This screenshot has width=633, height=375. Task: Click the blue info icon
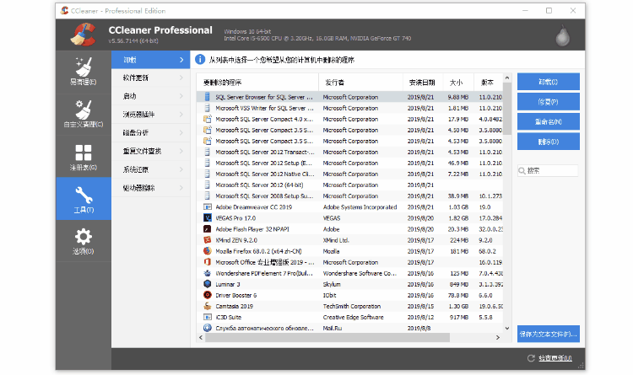200,60
